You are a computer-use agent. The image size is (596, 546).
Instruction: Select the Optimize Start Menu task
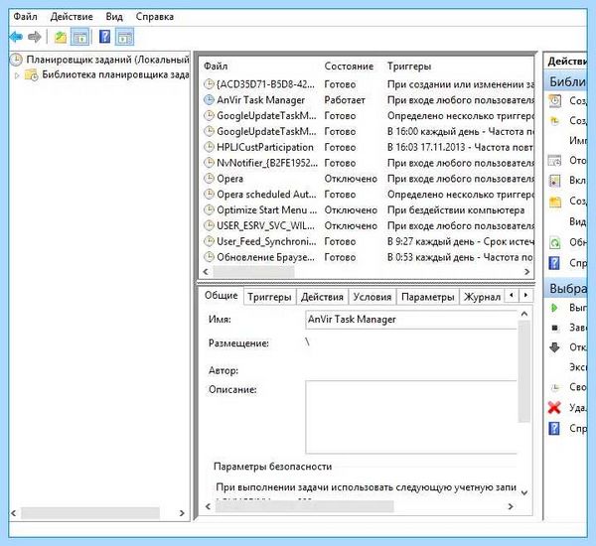368,210
